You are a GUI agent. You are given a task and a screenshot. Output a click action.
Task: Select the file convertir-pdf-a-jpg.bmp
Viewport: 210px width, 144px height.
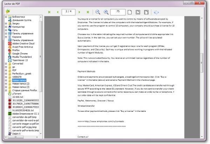click(x=24, y=127)
